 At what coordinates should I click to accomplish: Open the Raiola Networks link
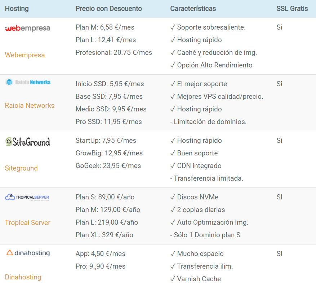[30, 105]
